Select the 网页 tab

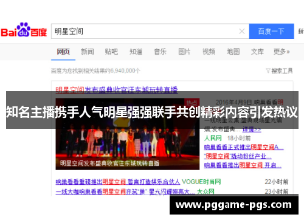[63, 52]
